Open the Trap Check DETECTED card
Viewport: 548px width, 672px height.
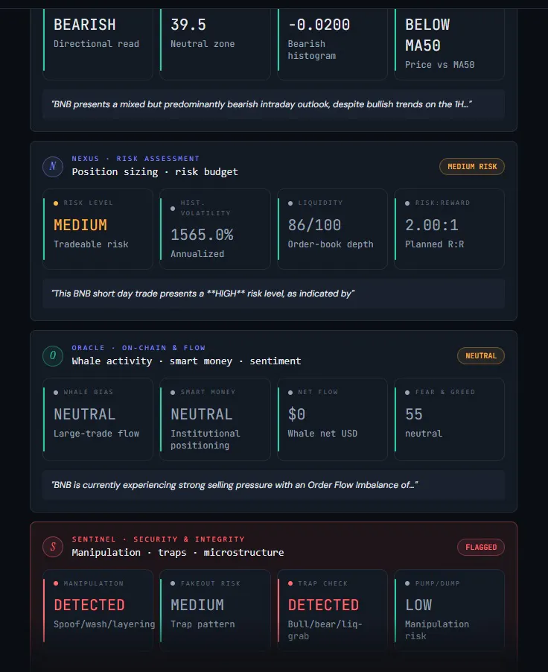pyautogui.click(x=332, y=610)
